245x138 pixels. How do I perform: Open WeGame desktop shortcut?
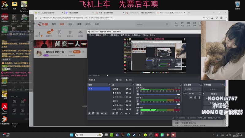pos(5,5)
